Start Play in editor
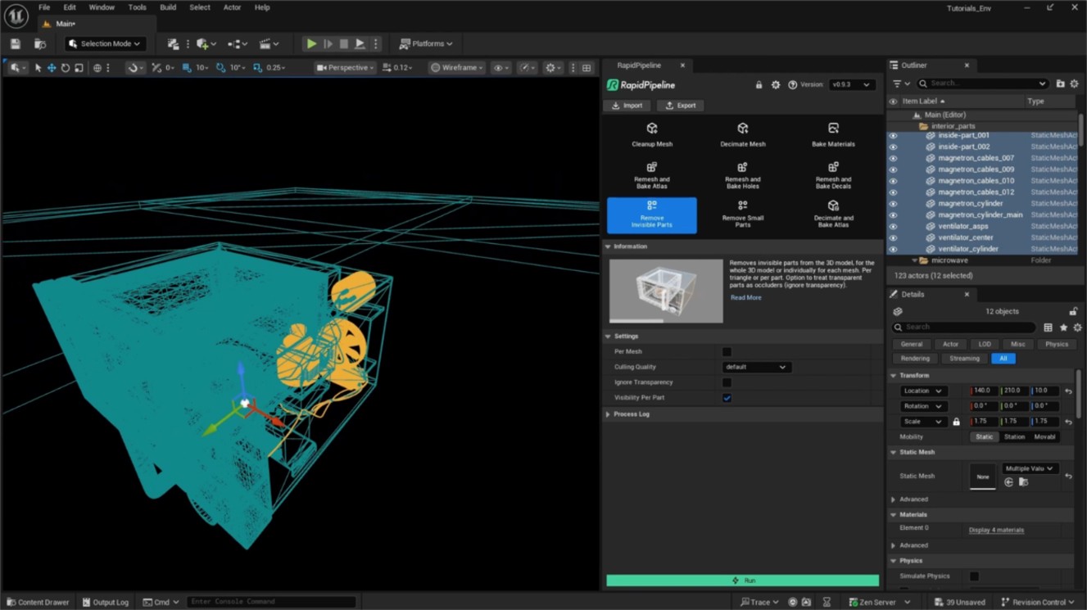The image size is (1087, 610). pos(311,43)
